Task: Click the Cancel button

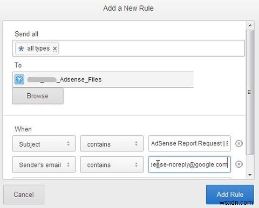Action: click(x=24, y=195)
